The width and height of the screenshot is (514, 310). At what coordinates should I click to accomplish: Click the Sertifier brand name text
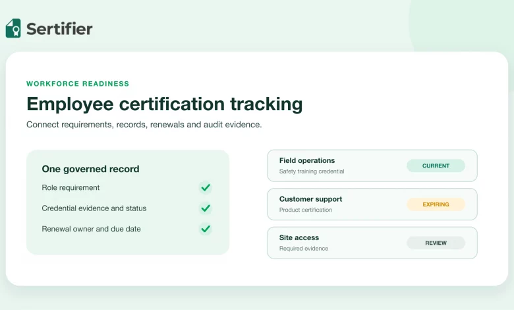coord(59,29)
